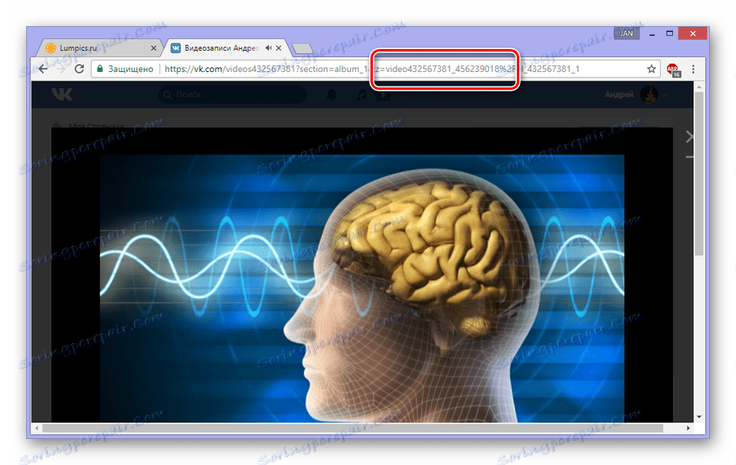This screenshot has width=736, height=465.
Task: Close the video viewer with the X
Action: tap(689, 136)
